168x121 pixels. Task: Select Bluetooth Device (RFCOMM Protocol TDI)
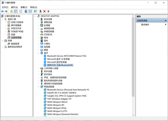click(x=67, y=56)
